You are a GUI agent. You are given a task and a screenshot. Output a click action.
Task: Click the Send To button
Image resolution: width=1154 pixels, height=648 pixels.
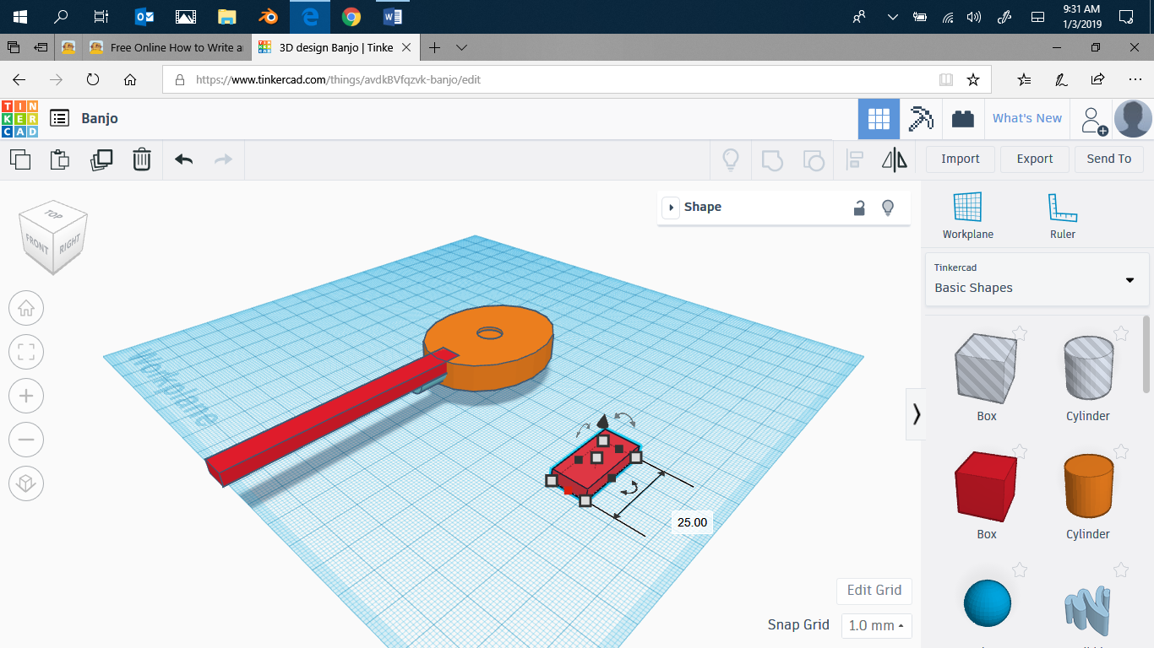1109,159
